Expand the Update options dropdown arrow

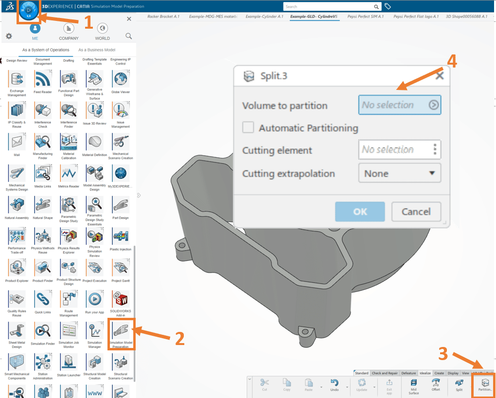tap(374, 387)
